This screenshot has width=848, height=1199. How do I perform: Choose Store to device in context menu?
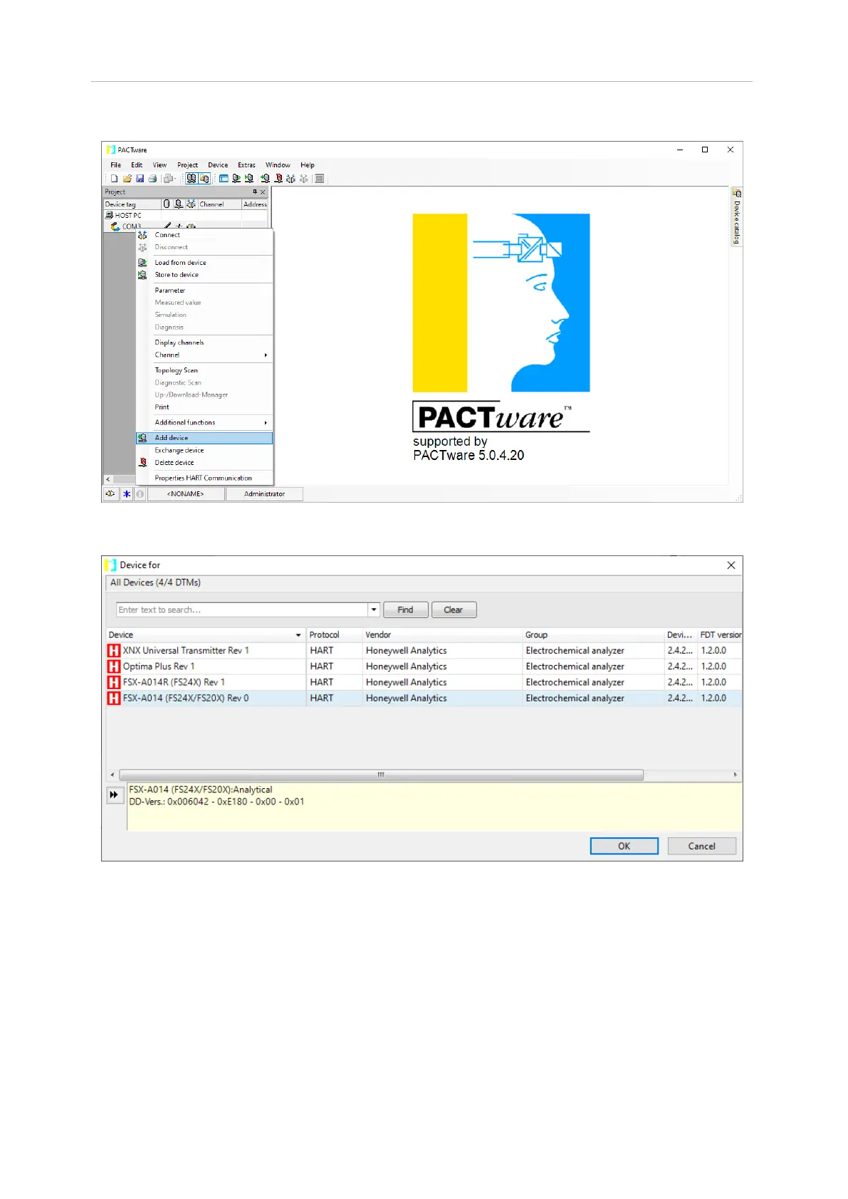tap(204, 275)
